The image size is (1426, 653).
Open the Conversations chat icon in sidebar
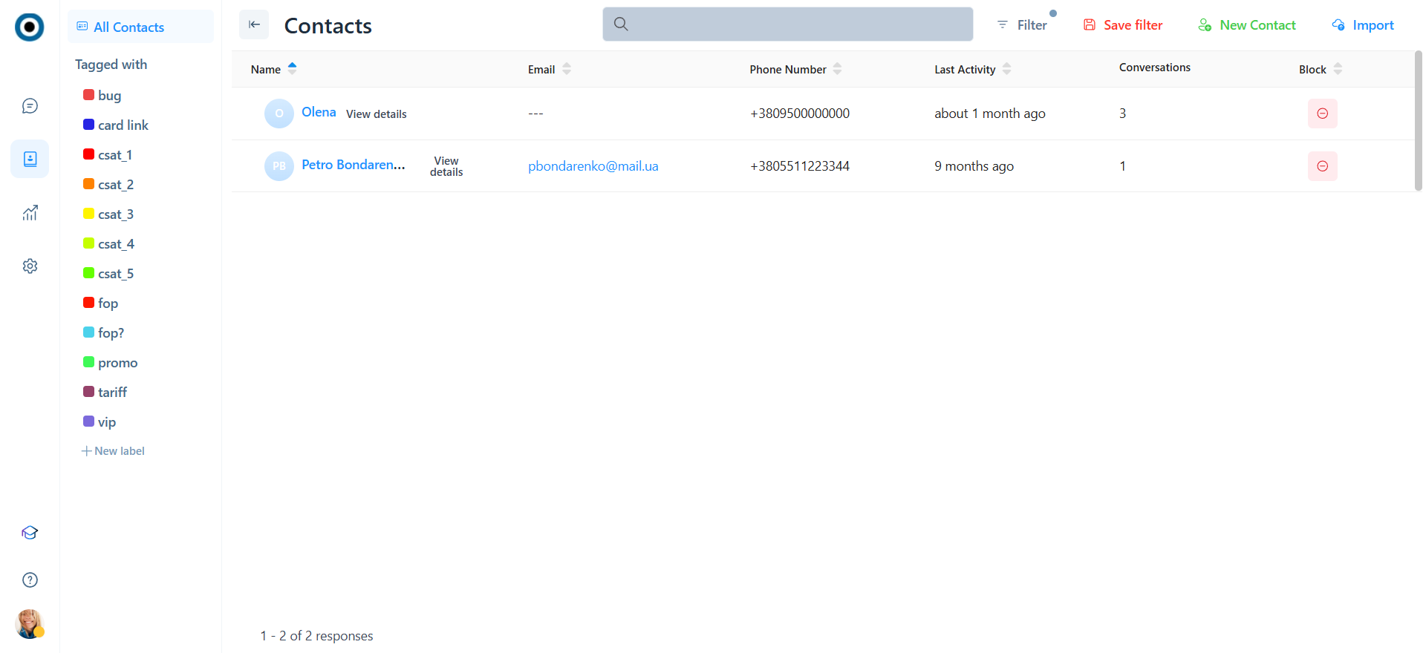point(30,106)
